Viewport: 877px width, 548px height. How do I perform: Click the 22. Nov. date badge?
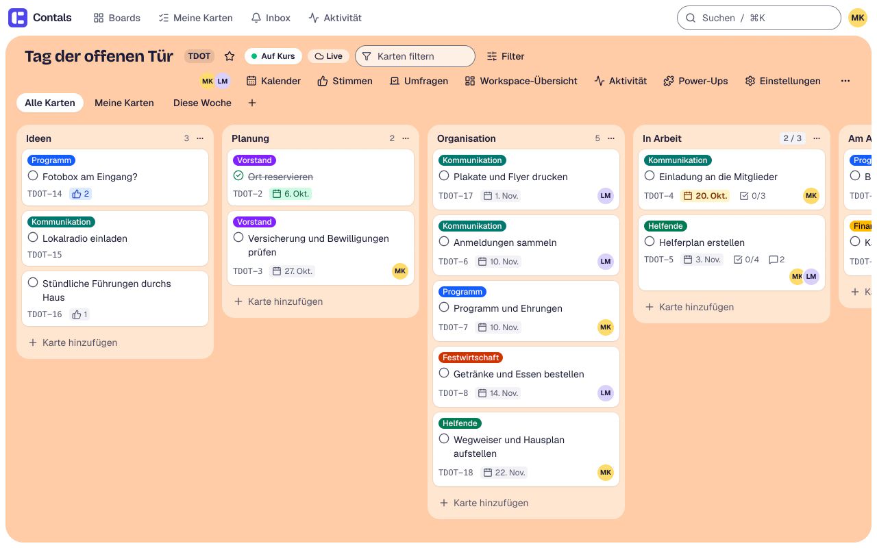pos(504,473)
